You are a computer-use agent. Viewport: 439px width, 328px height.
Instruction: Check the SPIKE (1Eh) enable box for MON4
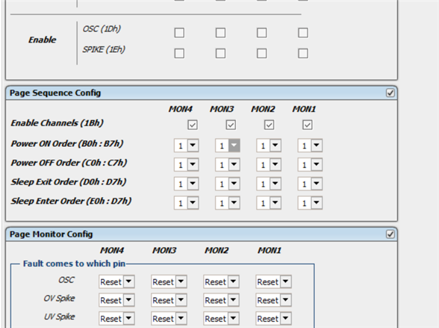pos(179,54)
